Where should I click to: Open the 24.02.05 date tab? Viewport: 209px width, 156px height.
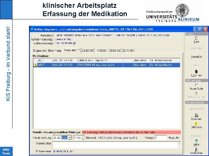tap(87, 51)
